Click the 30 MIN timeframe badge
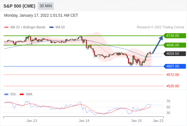187x126 pixels. tap(46, 6)
